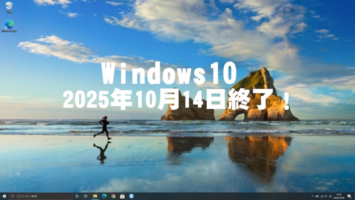Open Microsoft Store from the taskbar
The width and height of the screenshot is (355, 200).
[x=122, y=196]
